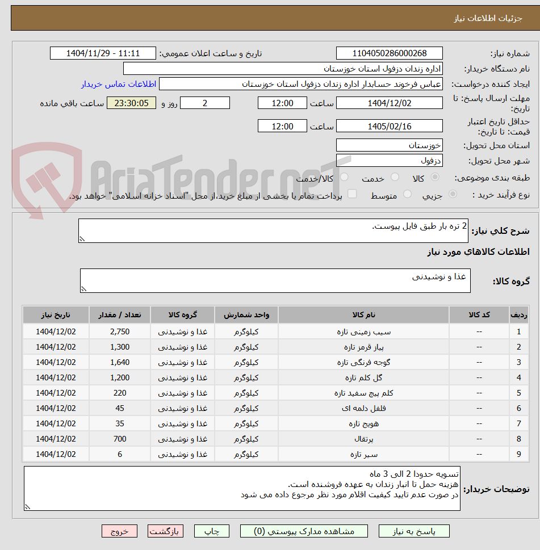Click the فلفل دلمه ای row name
The image size is (540, 550).
(x=363, y=408)
